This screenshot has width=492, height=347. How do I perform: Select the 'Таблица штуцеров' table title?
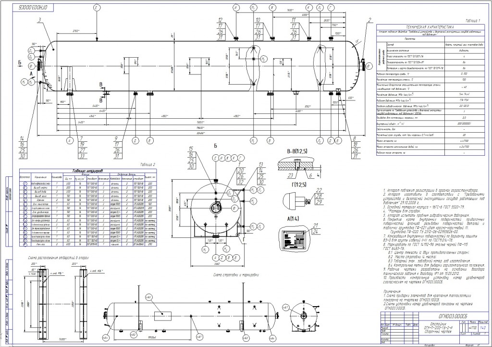pyautogui.click(x=87, y=171)
